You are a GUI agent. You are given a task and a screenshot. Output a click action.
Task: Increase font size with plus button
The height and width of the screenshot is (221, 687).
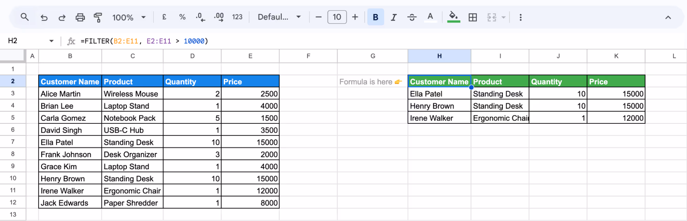pyautogui.click(x=355, y=17)
